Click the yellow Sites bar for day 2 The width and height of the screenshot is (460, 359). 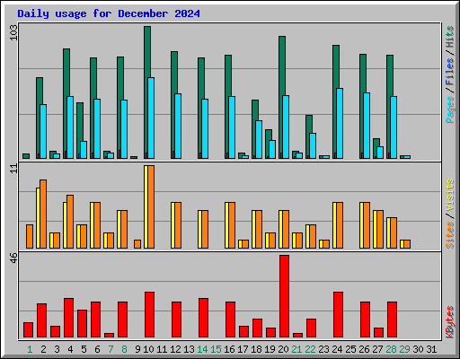38,218
